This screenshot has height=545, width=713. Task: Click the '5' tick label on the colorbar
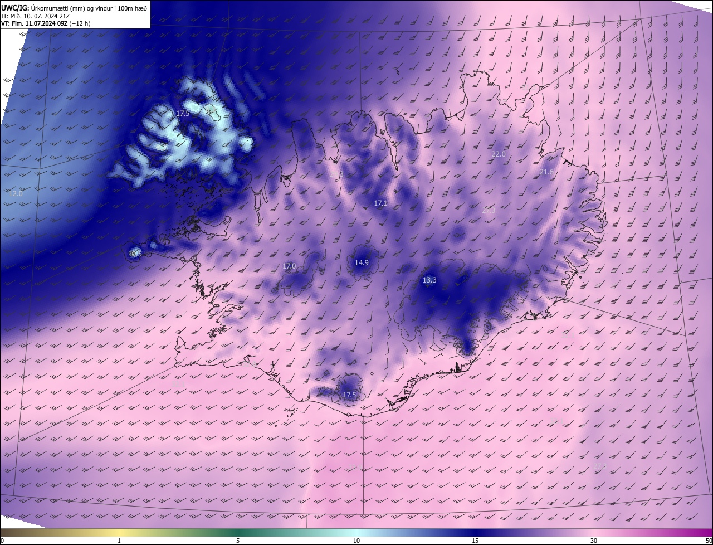238,541
